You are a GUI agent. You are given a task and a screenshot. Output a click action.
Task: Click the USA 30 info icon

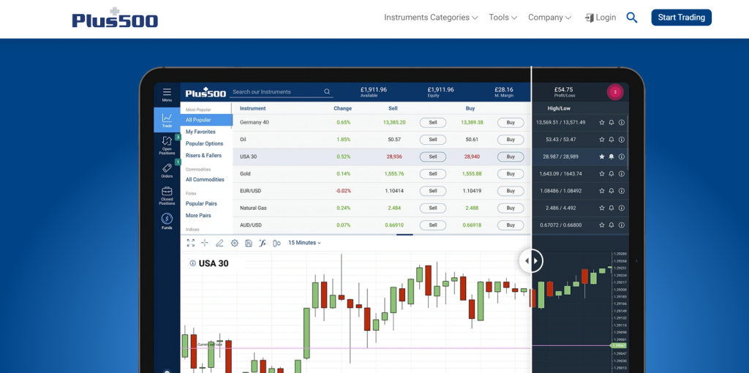click(x=192, y=263)
